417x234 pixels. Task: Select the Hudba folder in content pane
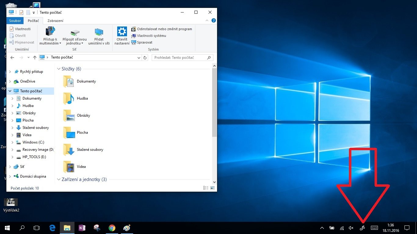click(x=76, y=98)
